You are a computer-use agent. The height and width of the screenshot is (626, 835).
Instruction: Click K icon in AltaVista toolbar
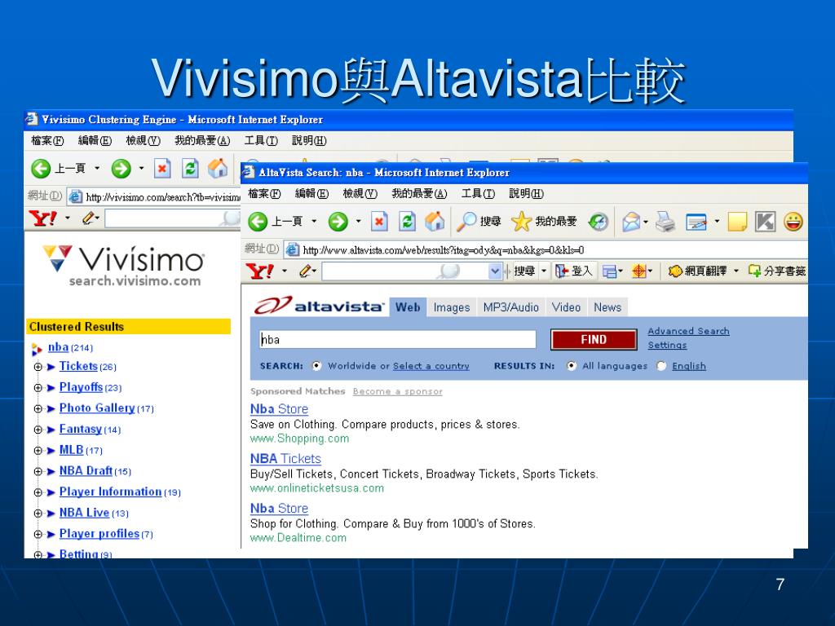(765, 222)
